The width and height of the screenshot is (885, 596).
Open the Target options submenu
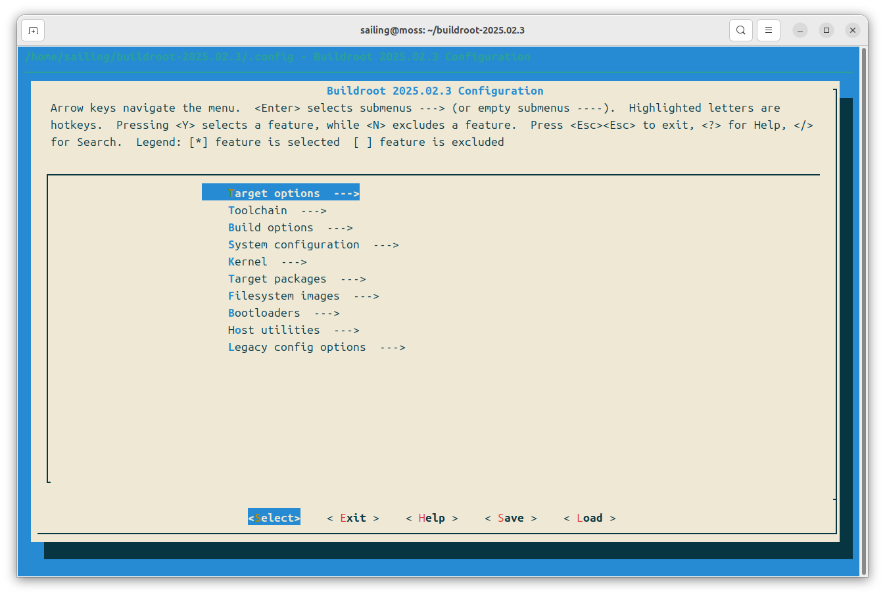click(x=281, y=193)
